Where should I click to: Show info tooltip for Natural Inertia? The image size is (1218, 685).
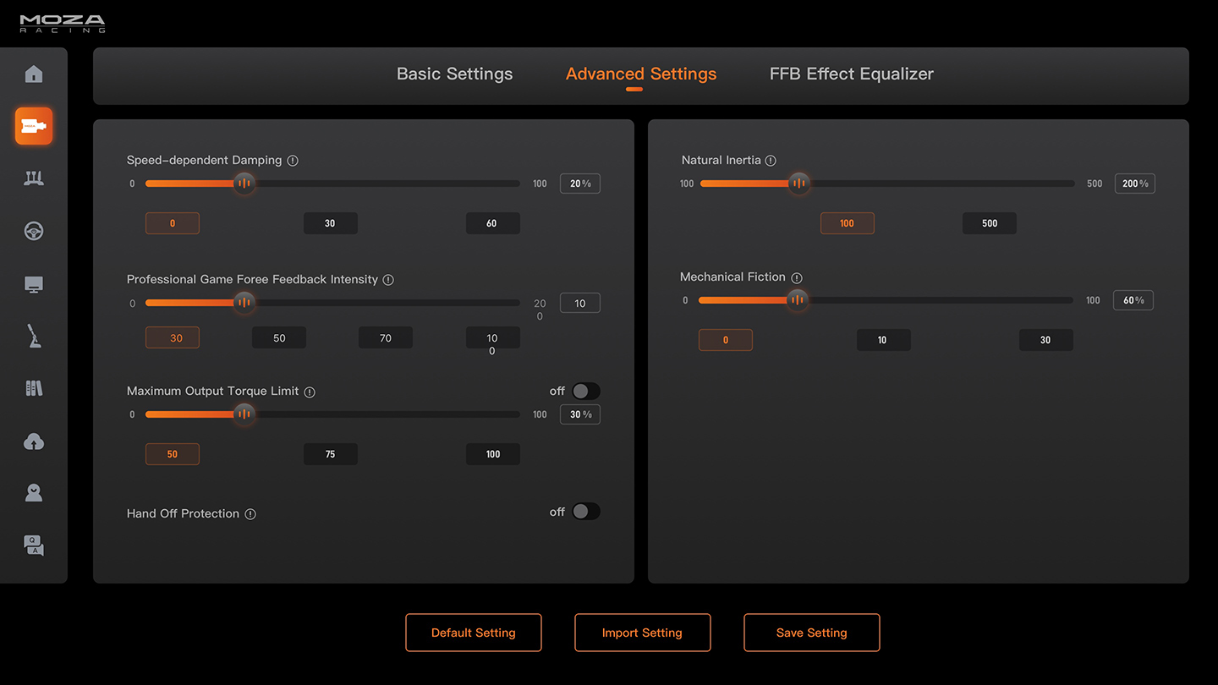771,161
